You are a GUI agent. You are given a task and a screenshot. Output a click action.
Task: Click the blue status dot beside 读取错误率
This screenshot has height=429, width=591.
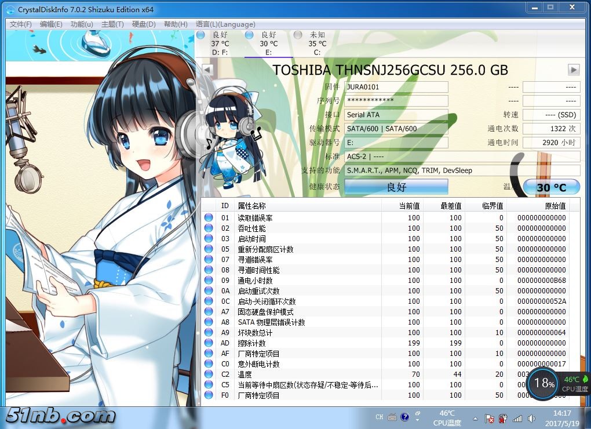pos(209,218)
